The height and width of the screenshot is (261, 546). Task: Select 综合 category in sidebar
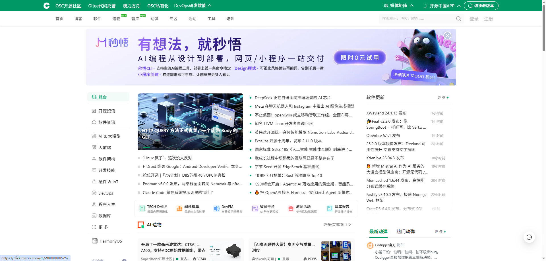point(108,97)
